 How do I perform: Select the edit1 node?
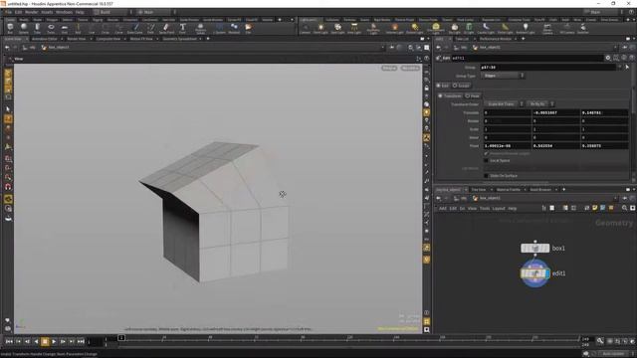coord(535,273)
